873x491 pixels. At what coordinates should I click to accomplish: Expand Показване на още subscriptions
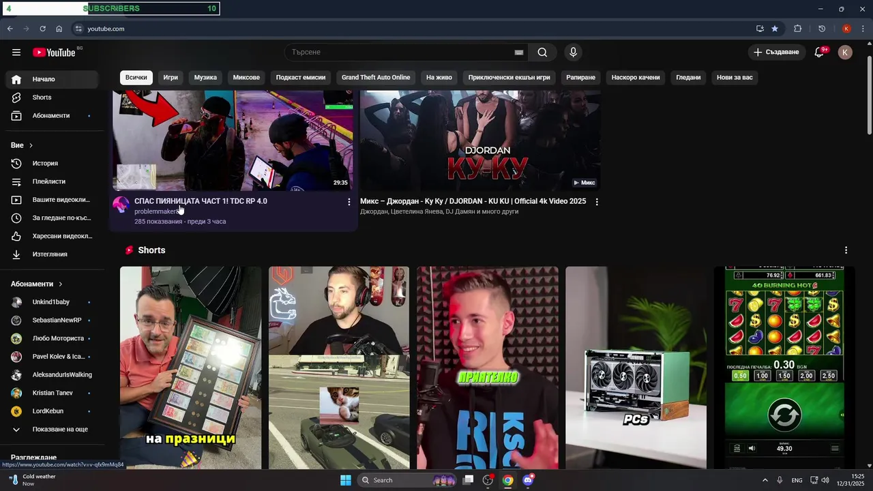pyautogui.click(x=52, y=430)
